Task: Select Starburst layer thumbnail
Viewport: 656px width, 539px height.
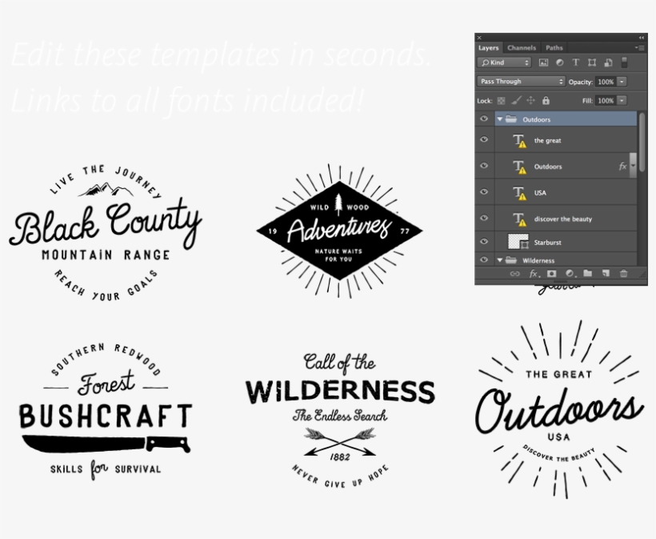Action: click(x=518, y=242)
